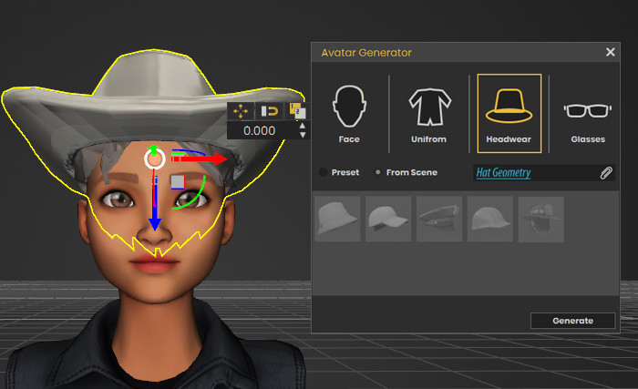Choose the hard hat thumbnail
The height and width of the screenshot is (389, 638).
tap(490, 219)
